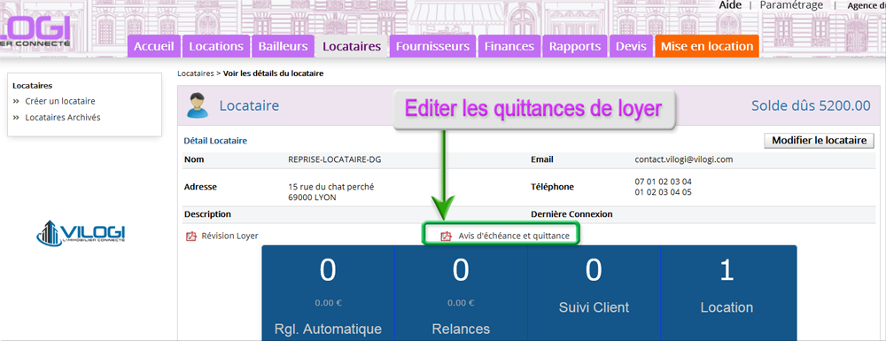
Task: Click the Description label
Action: click(207, 214)
